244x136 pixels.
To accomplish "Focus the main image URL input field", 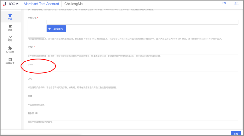I will pos(142,22).
